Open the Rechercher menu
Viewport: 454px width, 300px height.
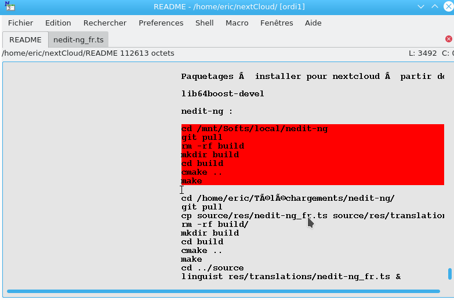click(105, 23)
